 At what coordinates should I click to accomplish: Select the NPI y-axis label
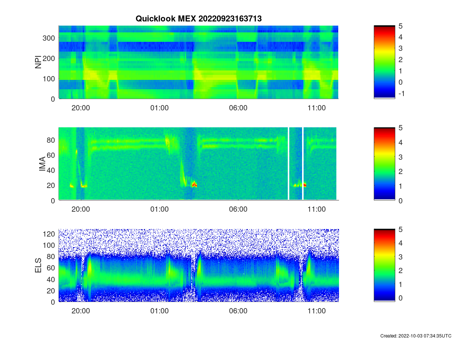(x=38, y=62)
